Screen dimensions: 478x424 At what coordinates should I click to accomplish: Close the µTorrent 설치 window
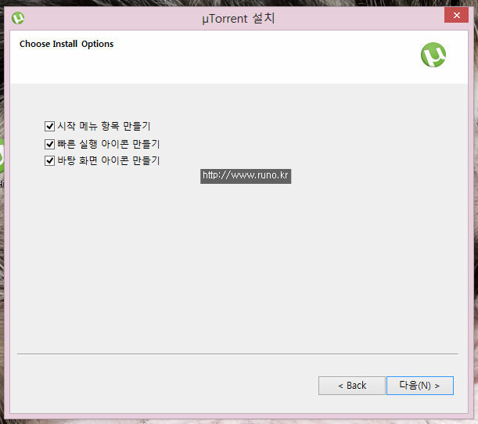pyautogui.click(x=456, y=15)
